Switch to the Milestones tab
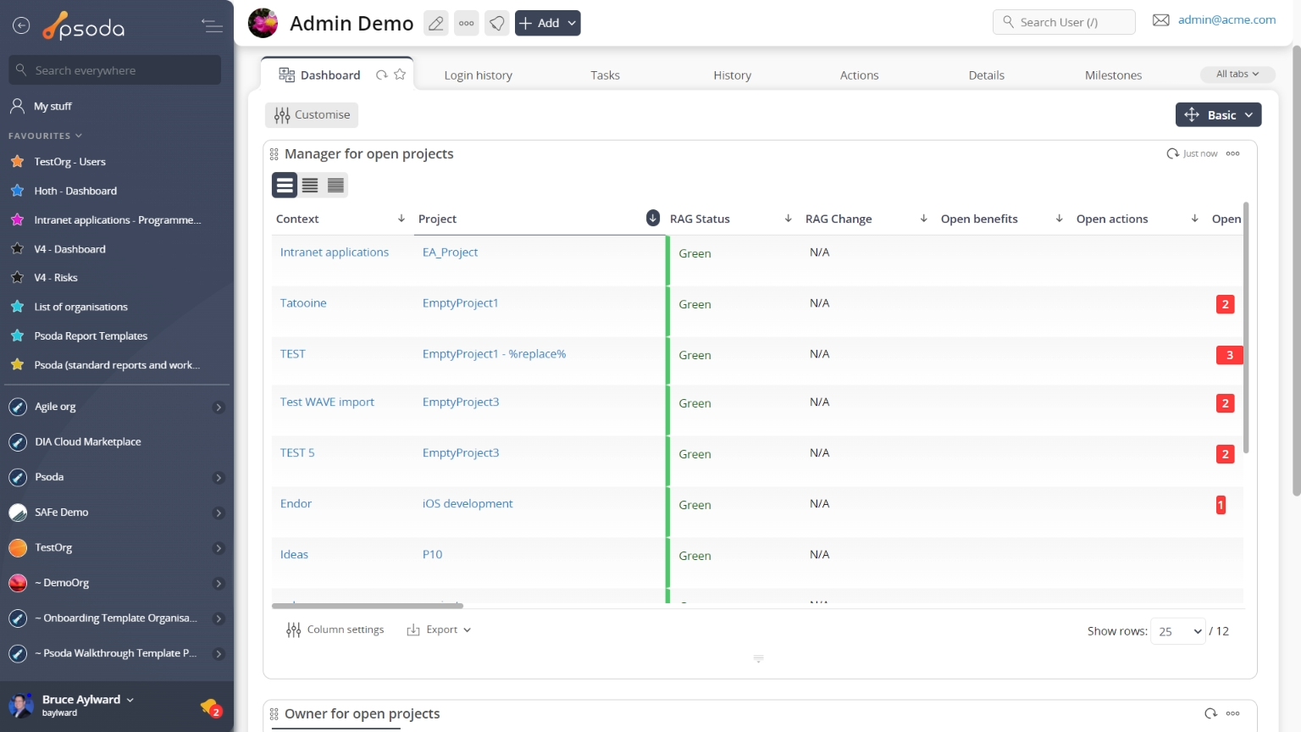The width and height of the screenshot is (1301, 732). (1114, 75)
